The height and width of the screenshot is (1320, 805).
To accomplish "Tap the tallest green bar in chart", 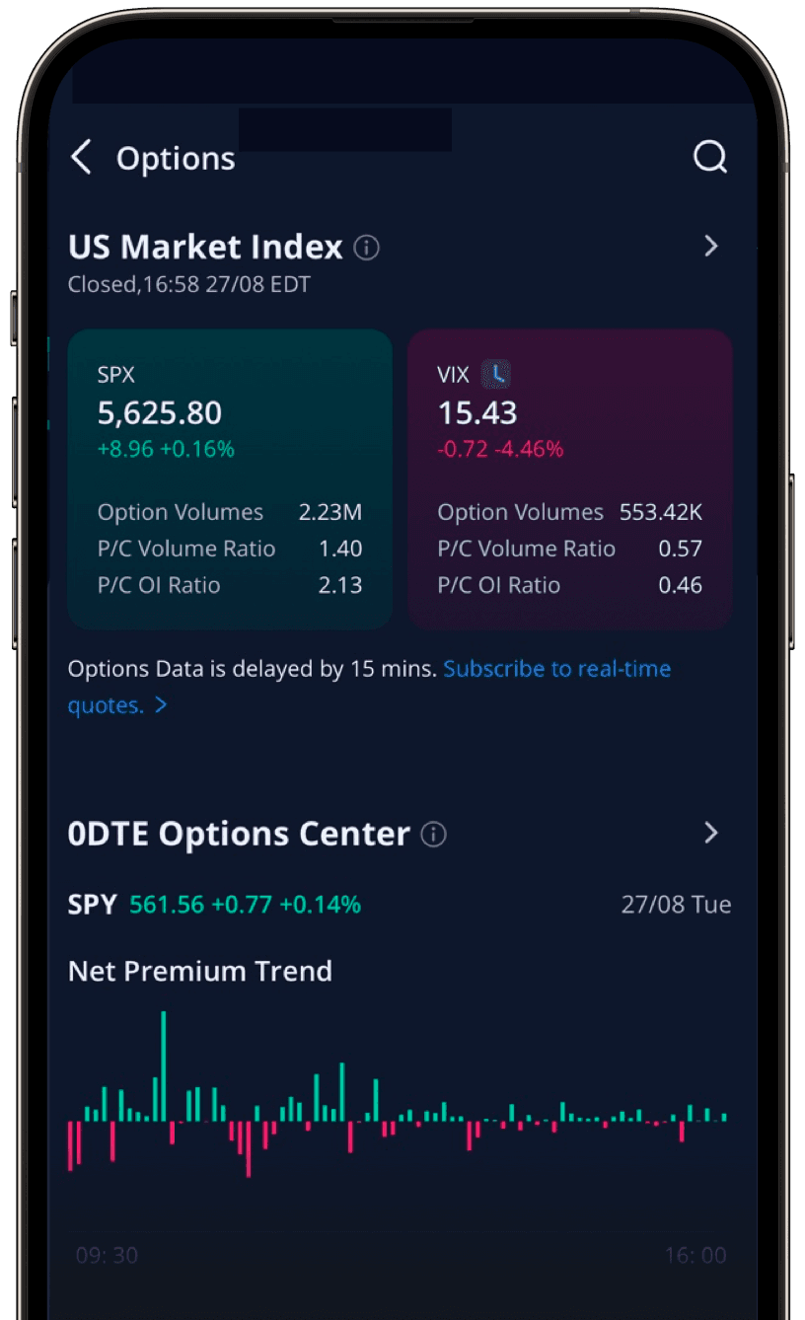I will pyautogui.click(x=164, y=1065).
